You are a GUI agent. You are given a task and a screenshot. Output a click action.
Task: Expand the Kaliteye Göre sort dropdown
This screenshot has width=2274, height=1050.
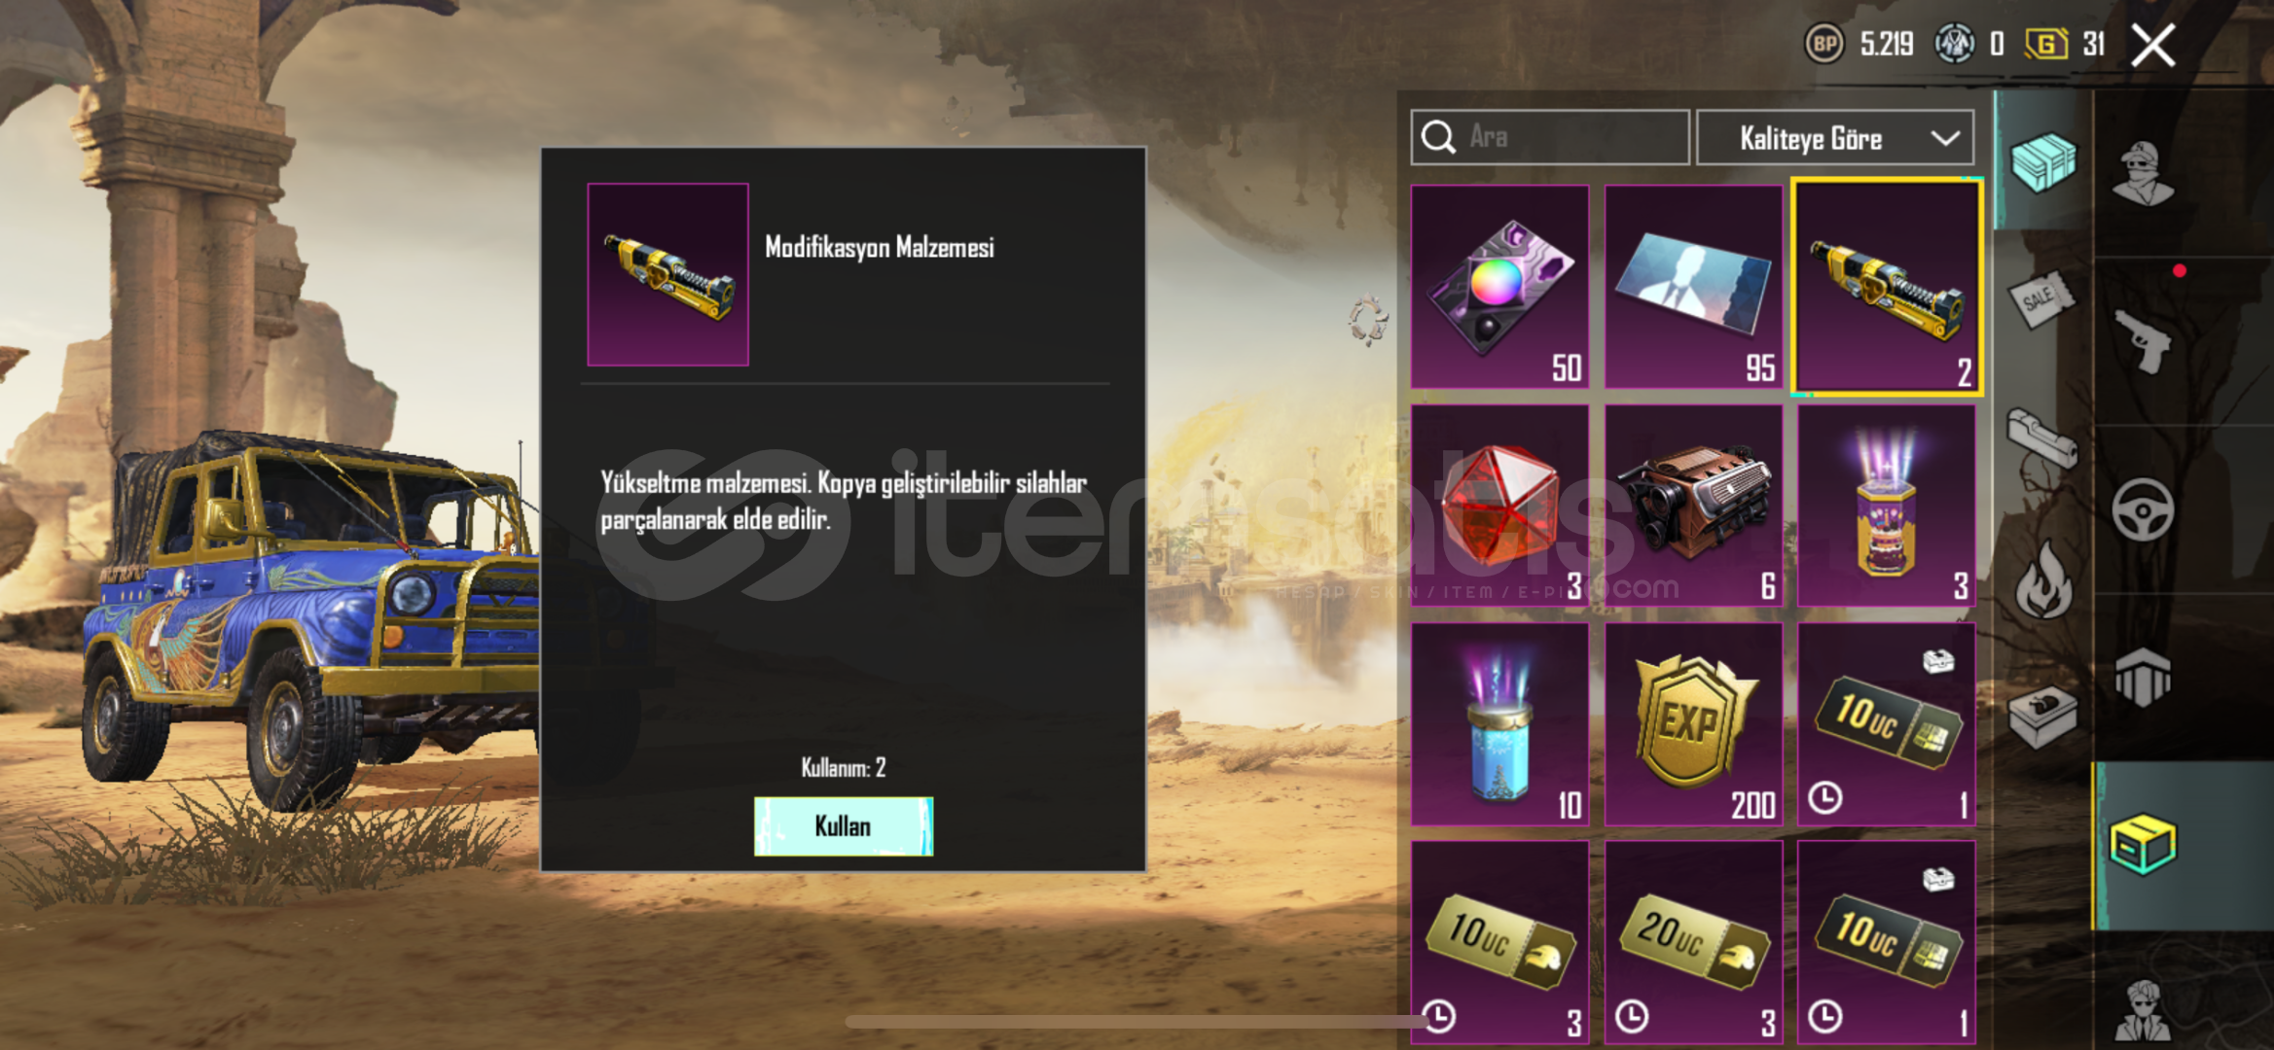pyautogui.click(x=1835, y=138)
